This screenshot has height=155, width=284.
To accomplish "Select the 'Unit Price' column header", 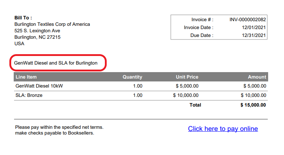I will pyautogui.click(x=187, y=77).
